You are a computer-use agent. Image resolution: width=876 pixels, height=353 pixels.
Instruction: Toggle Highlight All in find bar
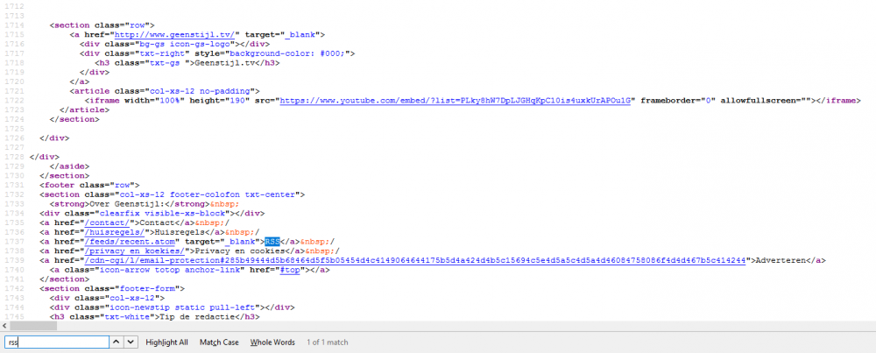[x=166, y=342]
